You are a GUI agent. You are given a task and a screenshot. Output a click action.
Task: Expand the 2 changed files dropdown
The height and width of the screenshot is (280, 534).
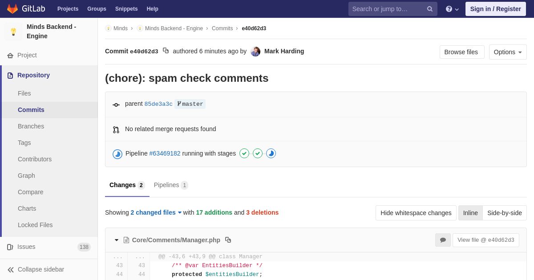pyautogui.click(x=156, y=212)
